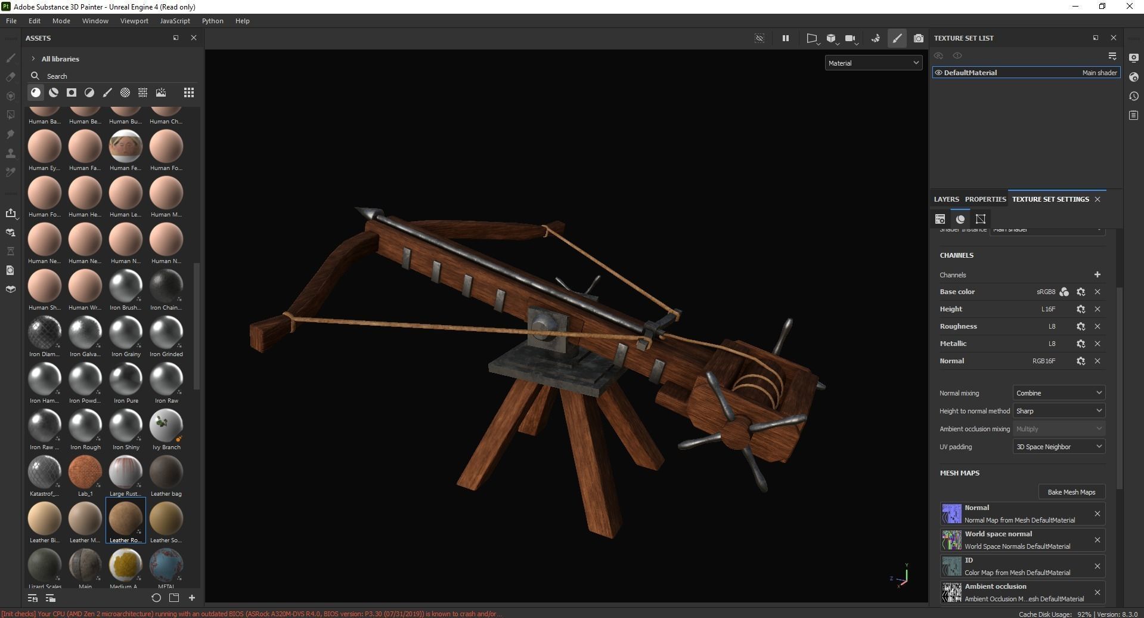This screenshot has width=1144, height=618.
Task: Click Base color color-management icon
Action: [1064, 292]
